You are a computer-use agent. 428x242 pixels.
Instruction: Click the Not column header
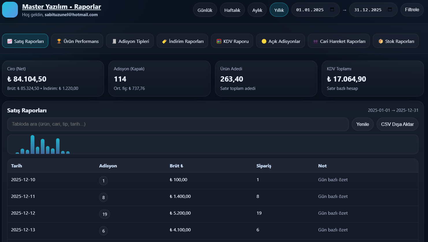click(323, 166)
